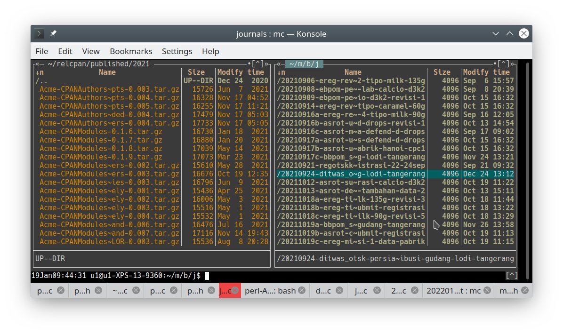
Task: Click the pin icon in title bar
Action: click(53, 33)
